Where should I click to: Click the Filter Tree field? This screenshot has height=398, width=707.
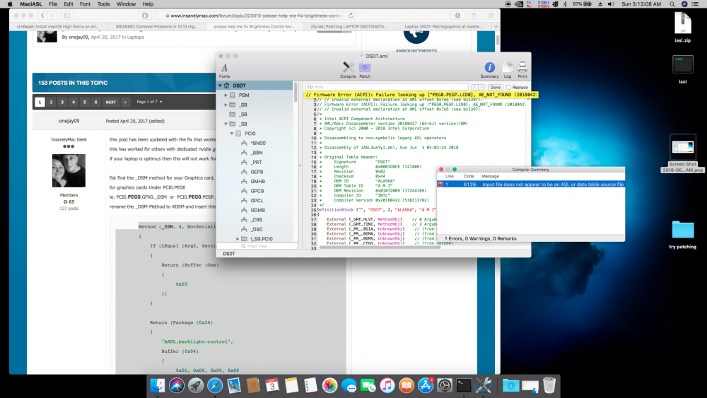click(257, 246)
